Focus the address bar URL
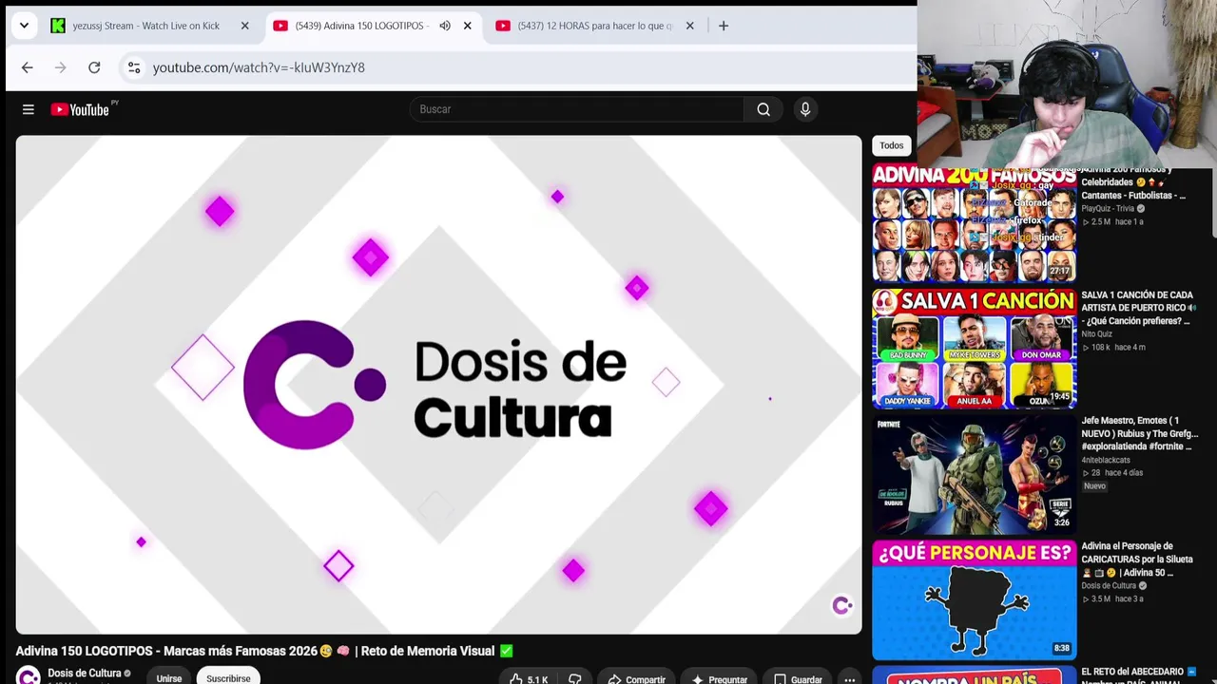 [259, 67]
